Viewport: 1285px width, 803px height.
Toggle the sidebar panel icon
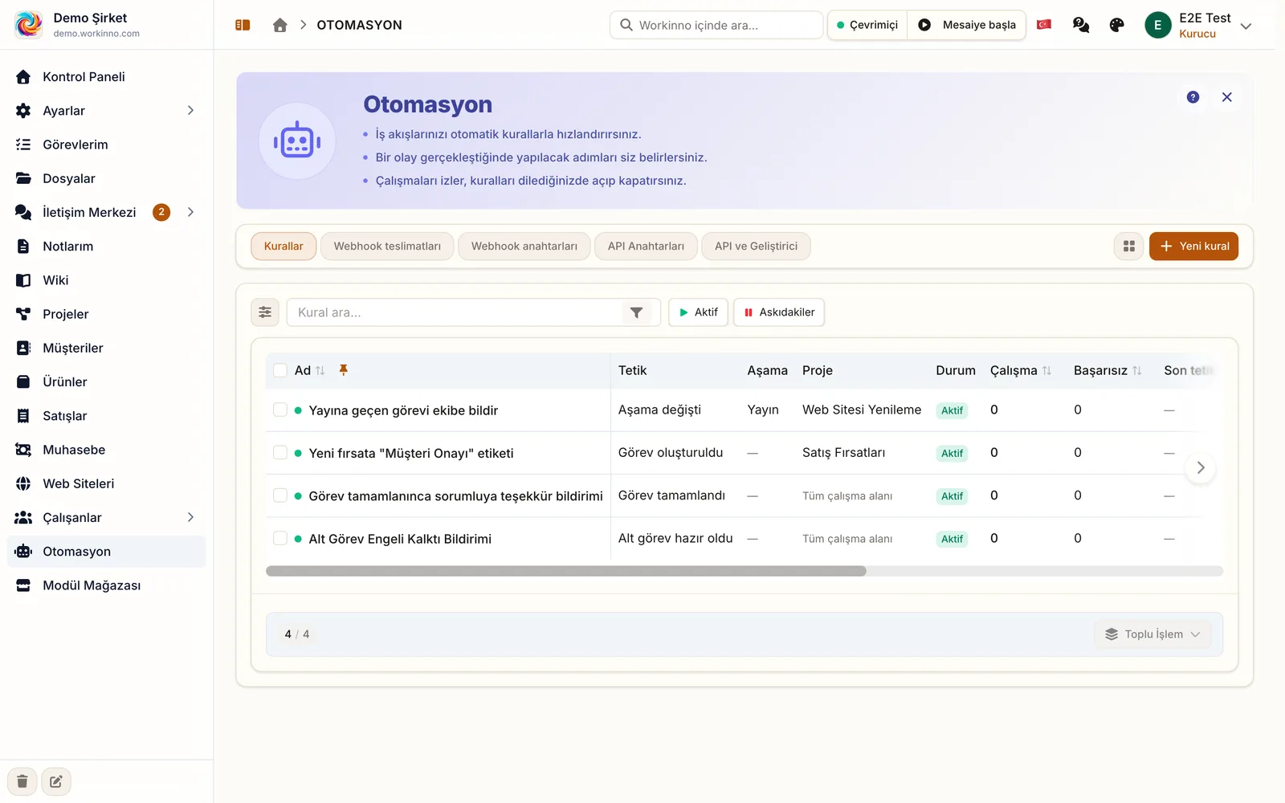point(243,25)
